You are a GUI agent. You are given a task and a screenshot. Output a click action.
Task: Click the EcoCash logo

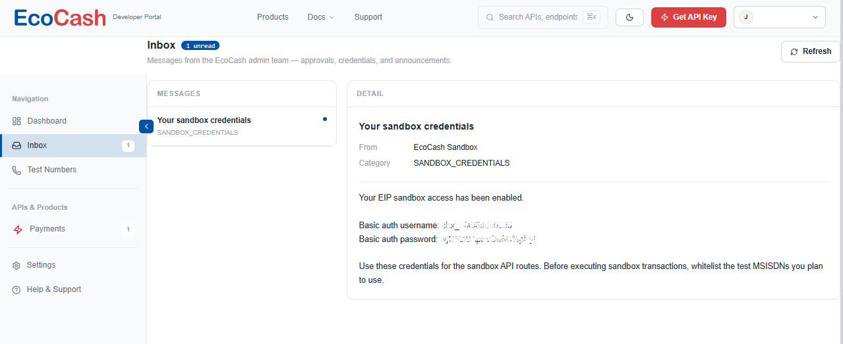(x=60, y=18)
